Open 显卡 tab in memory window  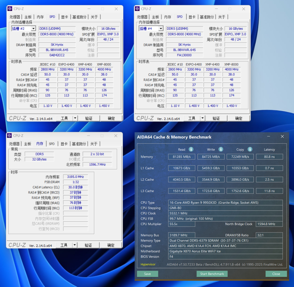pyautogui.click(x=64, y=144)
